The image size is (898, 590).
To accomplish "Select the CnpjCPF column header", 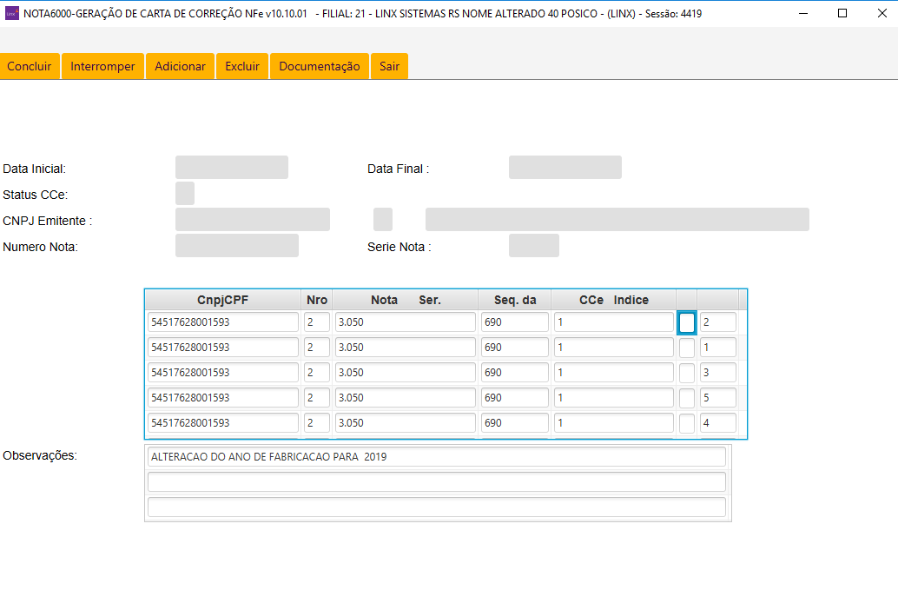I will [x=223, y=300].
